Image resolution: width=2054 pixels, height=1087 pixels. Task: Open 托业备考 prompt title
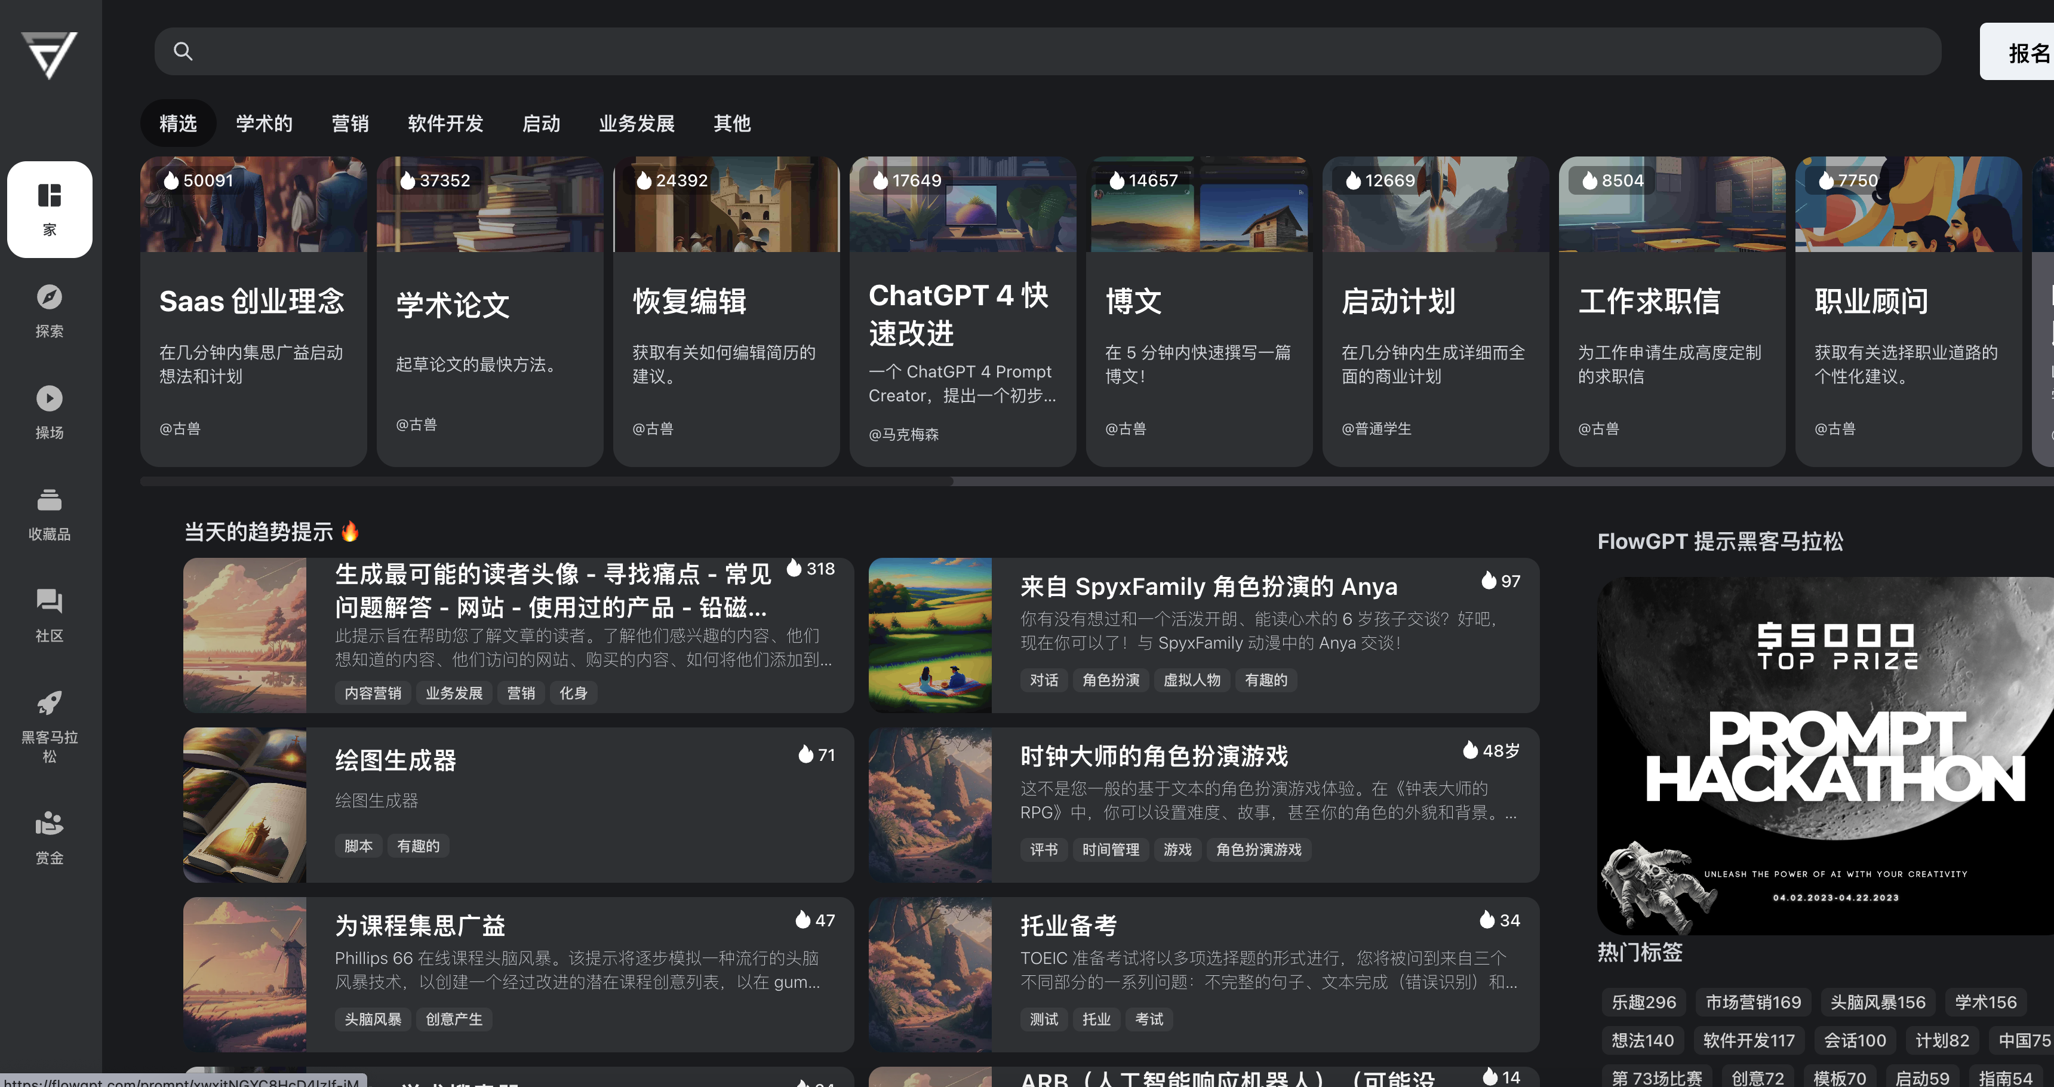(x=1068, y=925)
